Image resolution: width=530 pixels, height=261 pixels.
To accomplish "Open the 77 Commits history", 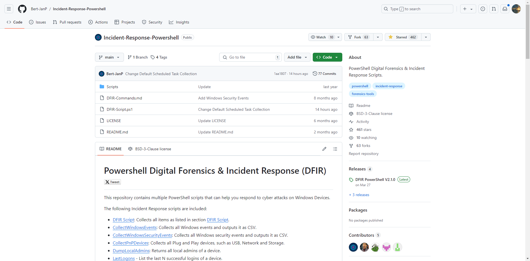I will coord(324,74).
